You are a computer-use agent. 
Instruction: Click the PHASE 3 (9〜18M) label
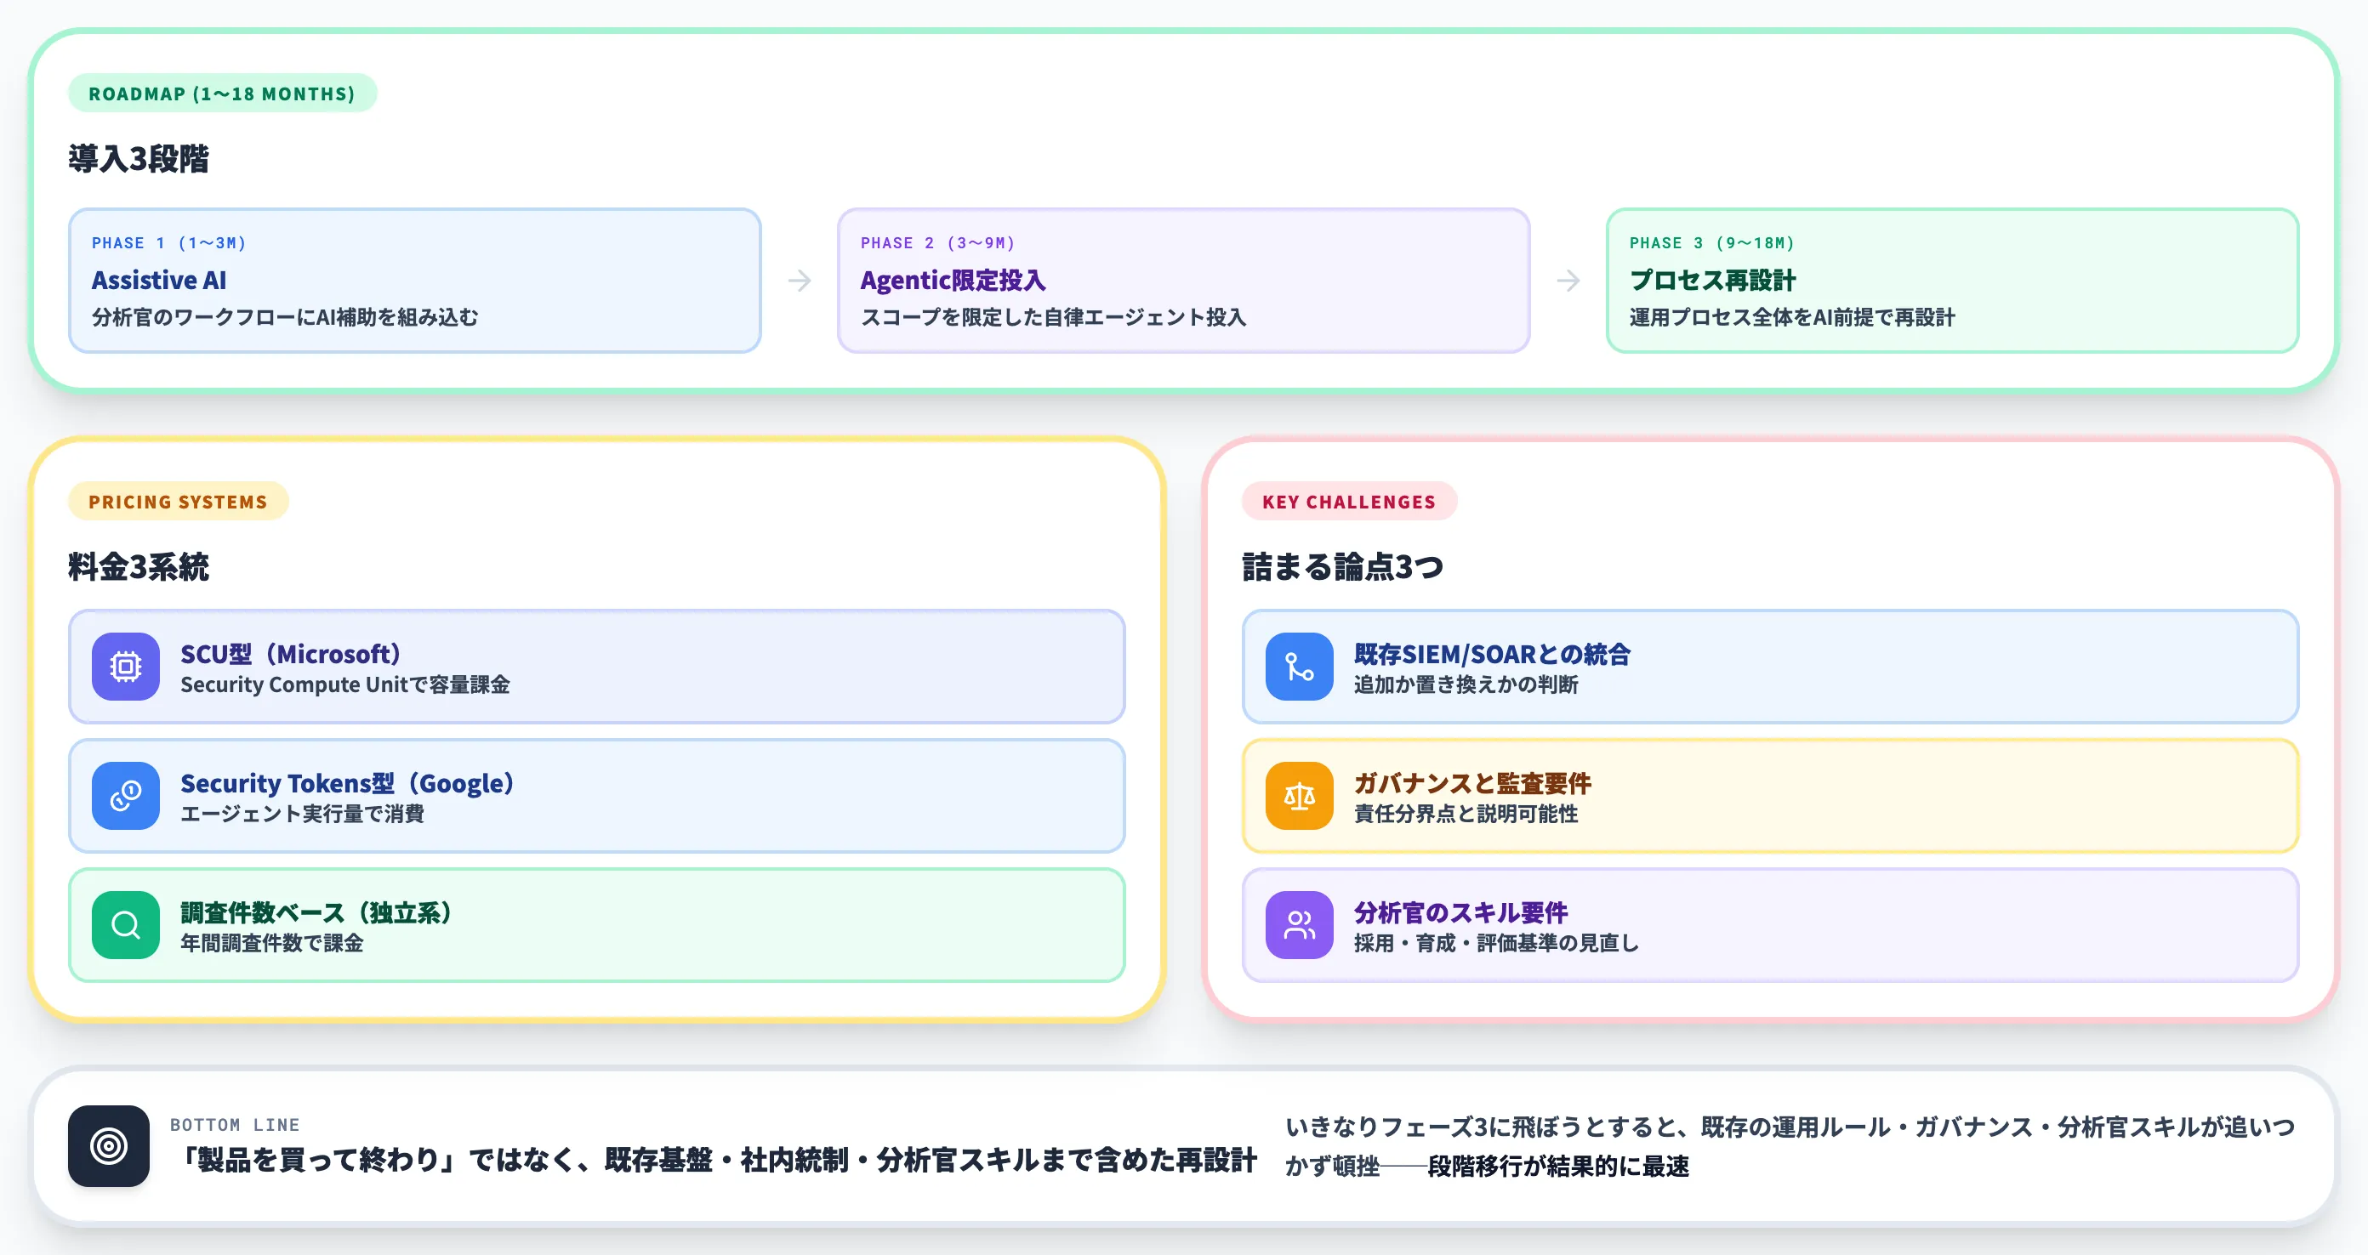(1712, 243)
